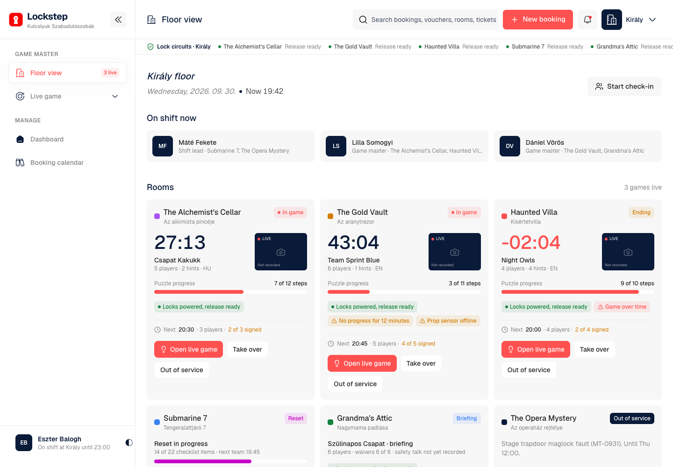Mark The Alchemist's Cellar out of service
The image size is (673, 467).
[x=181, y=370]
